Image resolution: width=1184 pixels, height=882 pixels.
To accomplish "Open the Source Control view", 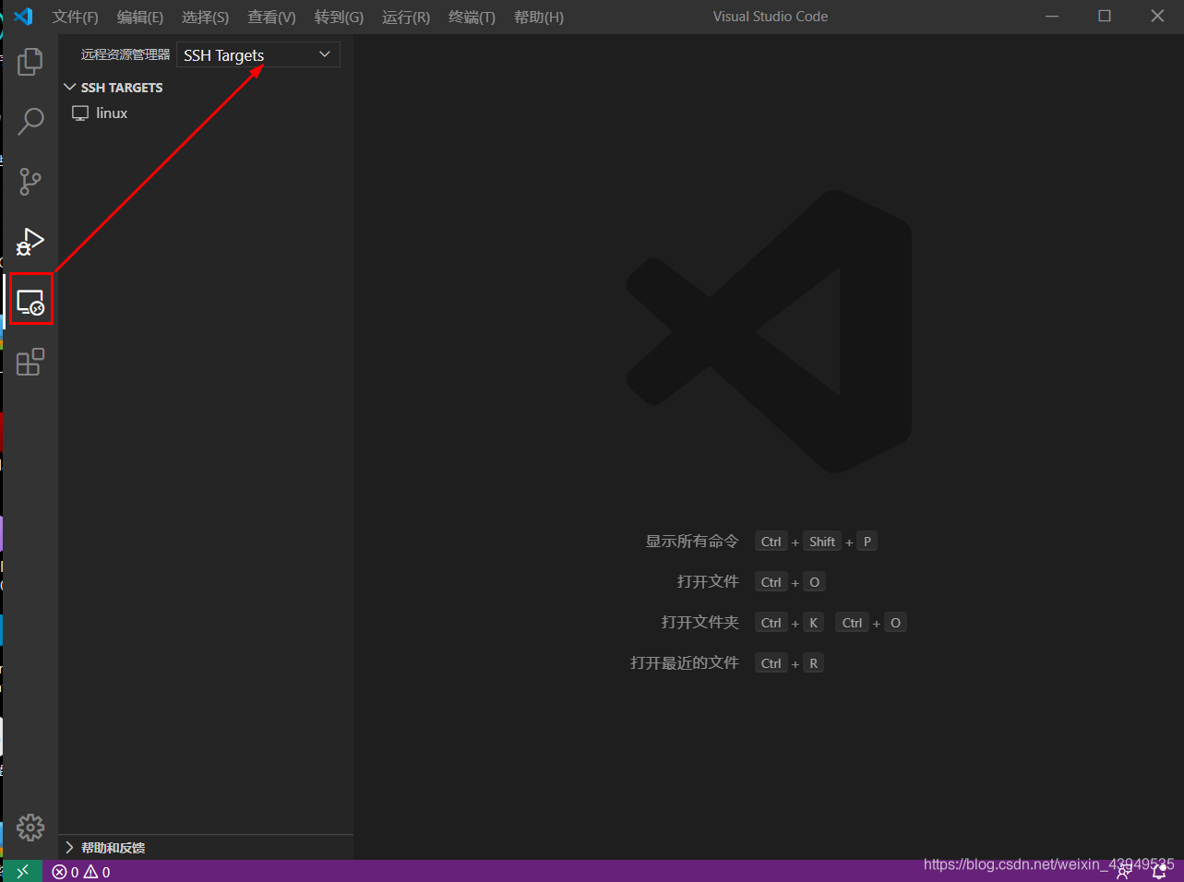I will tap(30, 181).
